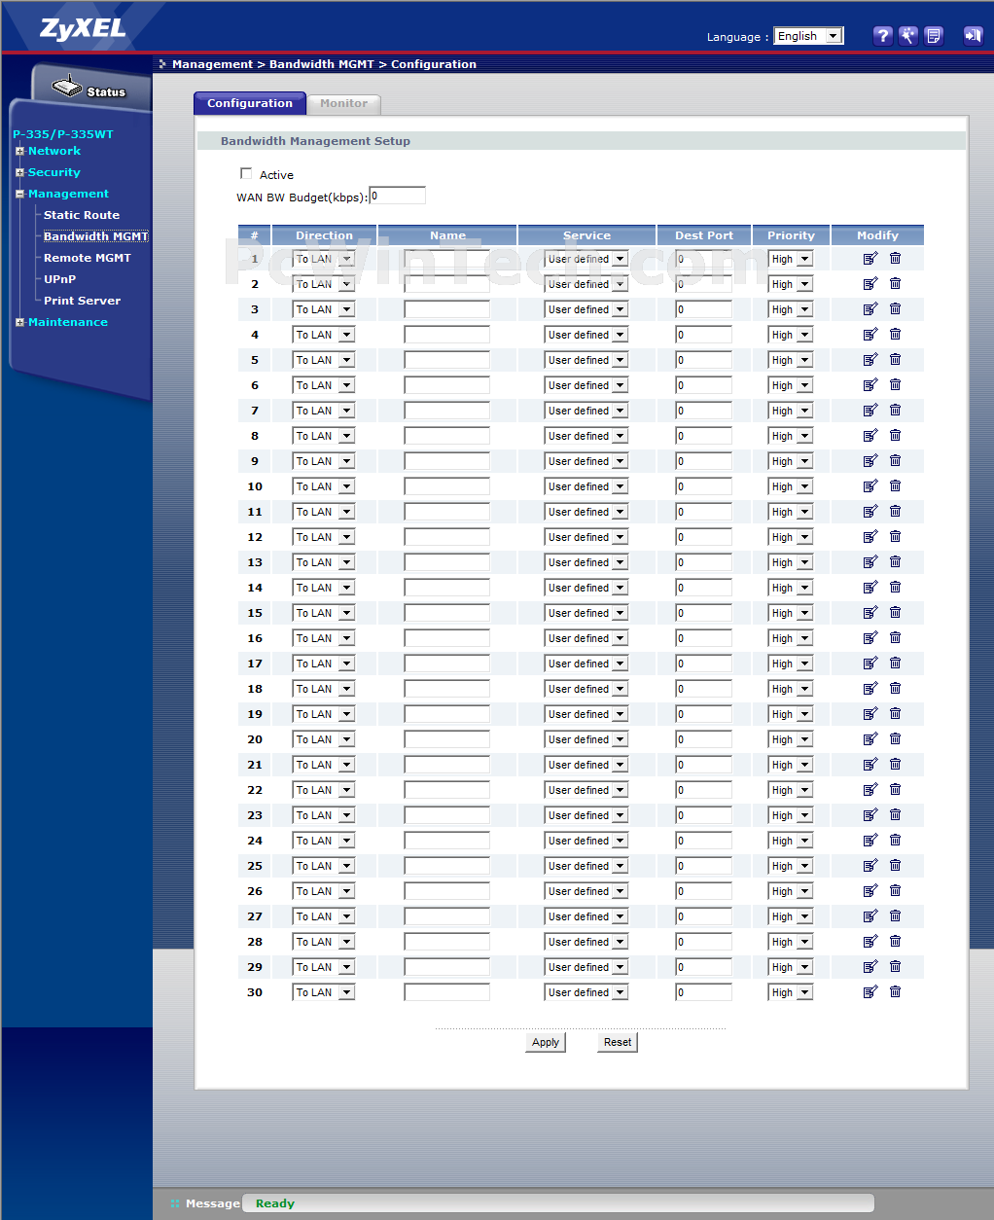This screenshot has width=994, height=1220.
Task: Click the Name field for rule 19
Action: click(x=447, y=714)
